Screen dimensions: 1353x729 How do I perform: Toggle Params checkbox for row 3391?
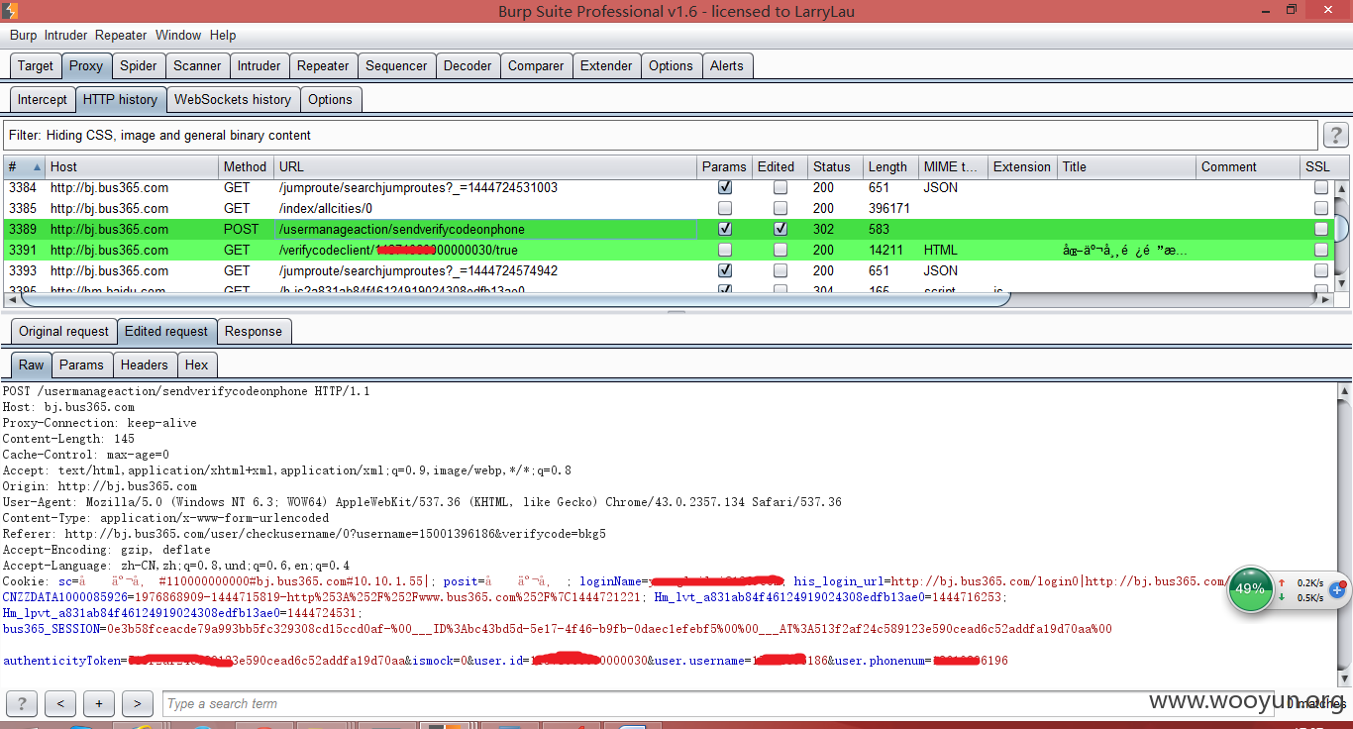(725, 250)
